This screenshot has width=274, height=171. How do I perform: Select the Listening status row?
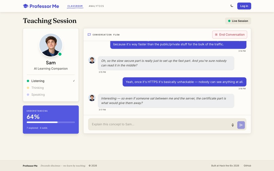51,81
